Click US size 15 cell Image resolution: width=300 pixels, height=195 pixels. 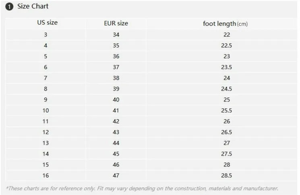click(x=46, y=165)
